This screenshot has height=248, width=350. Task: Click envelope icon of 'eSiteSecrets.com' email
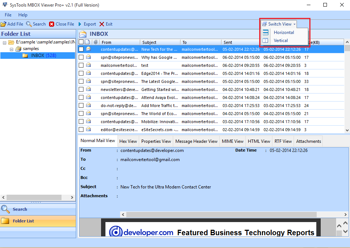pos(89,129)
